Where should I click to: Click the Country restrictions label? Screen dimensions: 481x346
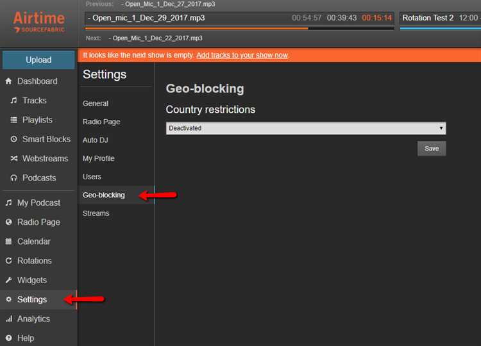point(210,110)
